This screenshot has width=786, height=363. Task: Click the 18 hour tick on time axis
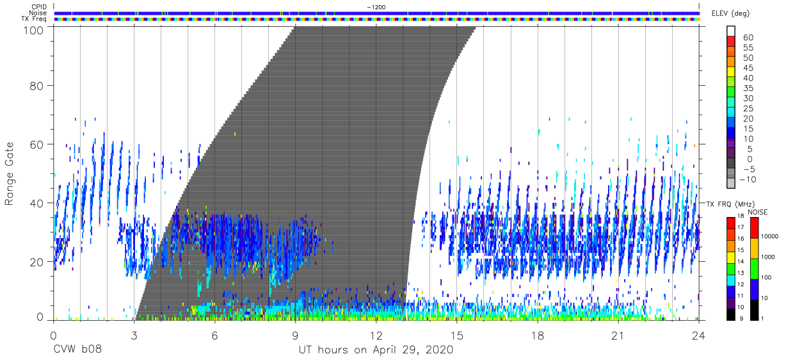(538, 335)
